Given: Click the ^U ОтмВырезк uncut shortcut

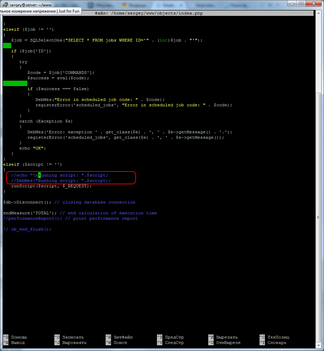Looking at the screenshot, I should point(224,343).
